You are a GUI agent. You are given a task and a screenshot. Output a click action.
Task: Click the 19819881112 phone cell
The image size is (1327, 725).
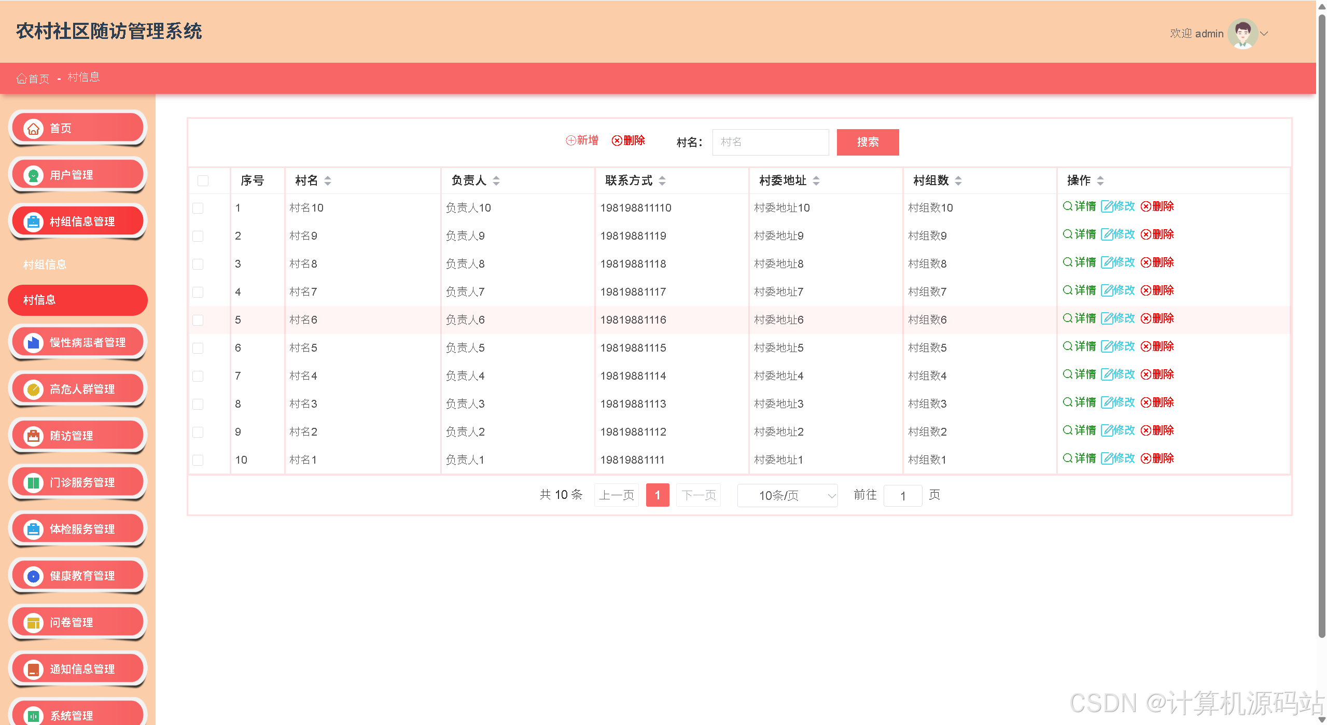633,432
